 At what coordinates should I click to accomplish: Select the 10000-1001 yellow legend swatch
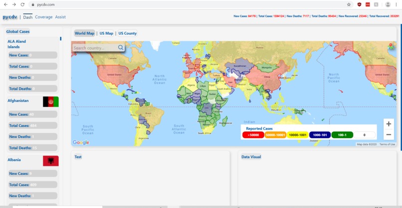pyautogui.click(x=298, y=135)
